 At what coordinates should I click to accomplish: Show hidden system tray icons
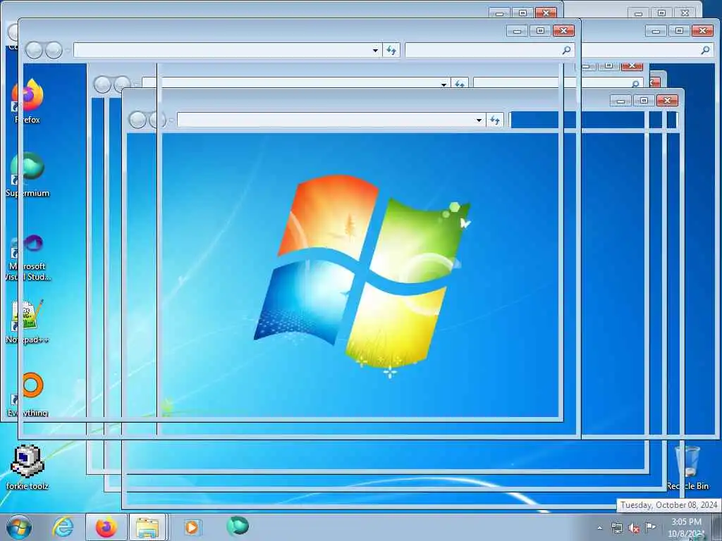[599, 528]
